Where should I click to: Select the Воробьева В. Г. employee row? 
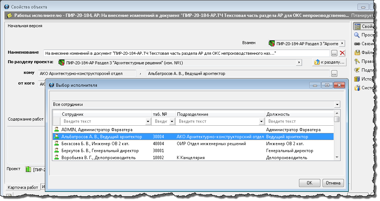[98, 158]
